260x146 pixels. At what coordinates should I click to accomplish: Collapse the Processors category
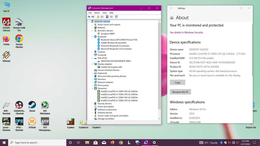pyautogui.click(x=92, y=88)
